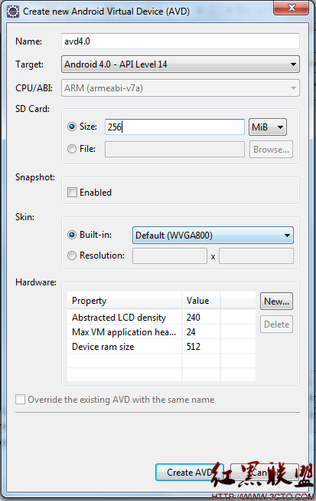Select the SD Card Size radio button

tap(72, 127)
